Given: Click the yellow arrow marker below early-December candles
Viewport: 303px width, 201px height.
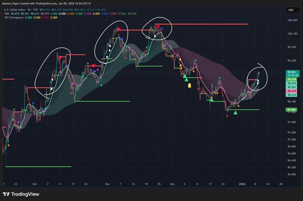Looking at the screenshot, I should pyautogui.click(x=189, y=85).
